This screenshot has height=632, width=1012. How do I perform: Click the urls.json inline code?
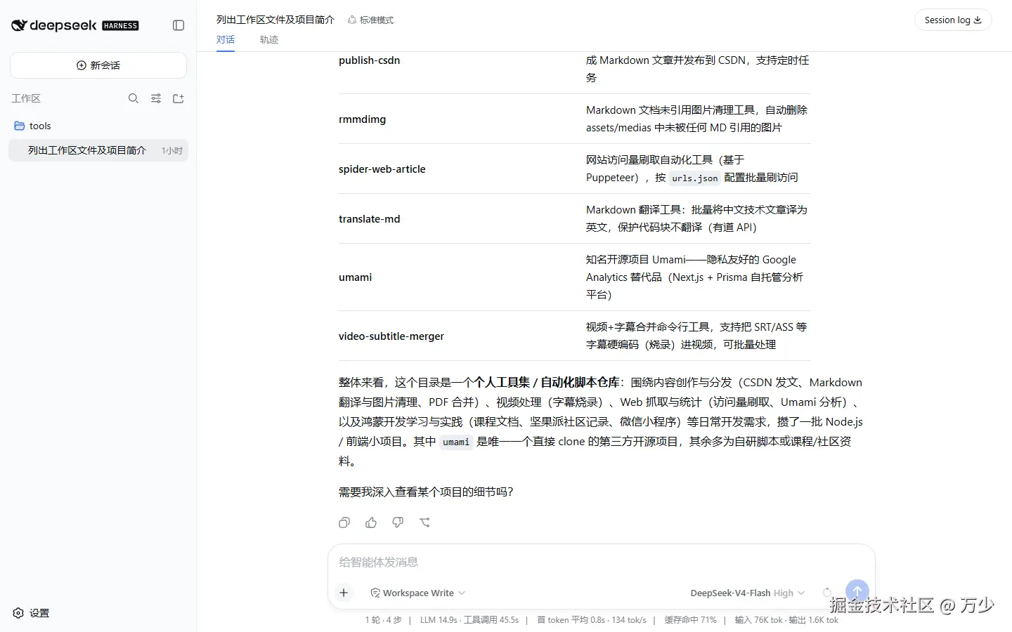coord(695,178)
